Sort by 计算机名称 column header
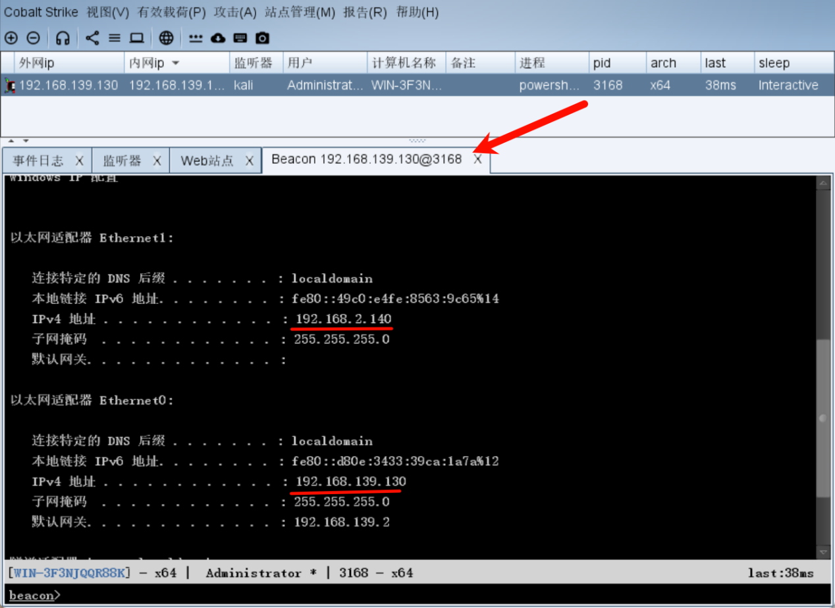The image size is (835, 608). pyautogui.click(x=406, y=63)
